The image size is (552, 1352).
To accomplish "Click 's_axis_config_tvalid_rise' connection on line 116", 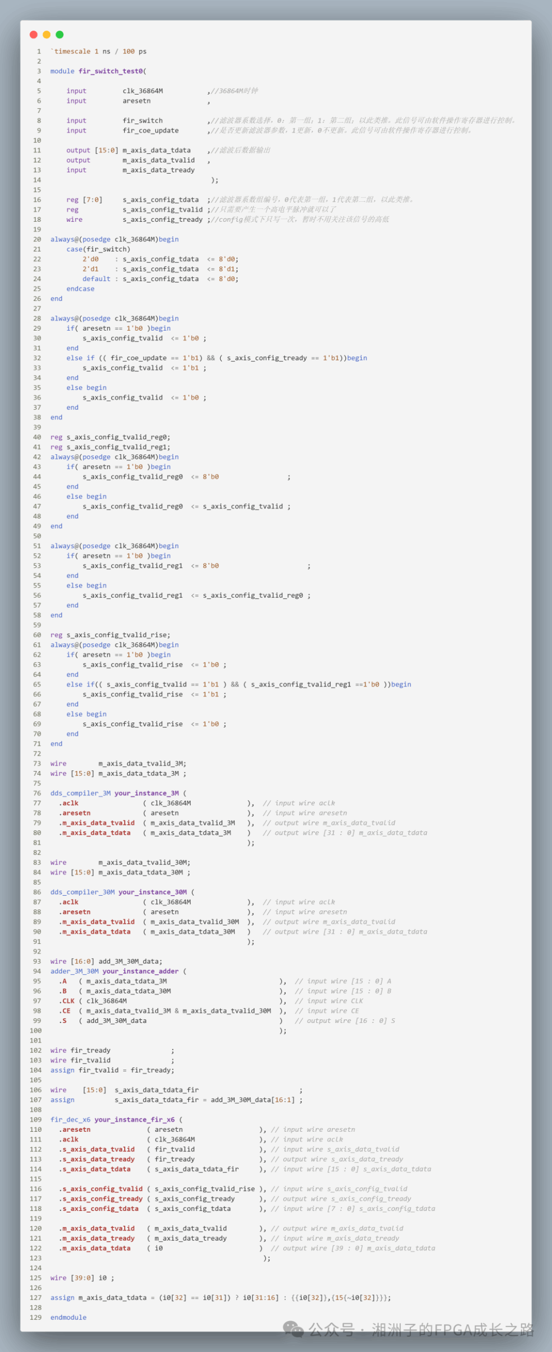I will pos(204,1189).
